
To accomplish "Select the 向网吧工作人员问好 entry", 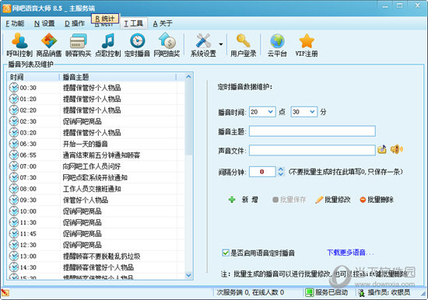I will (92, 166).
